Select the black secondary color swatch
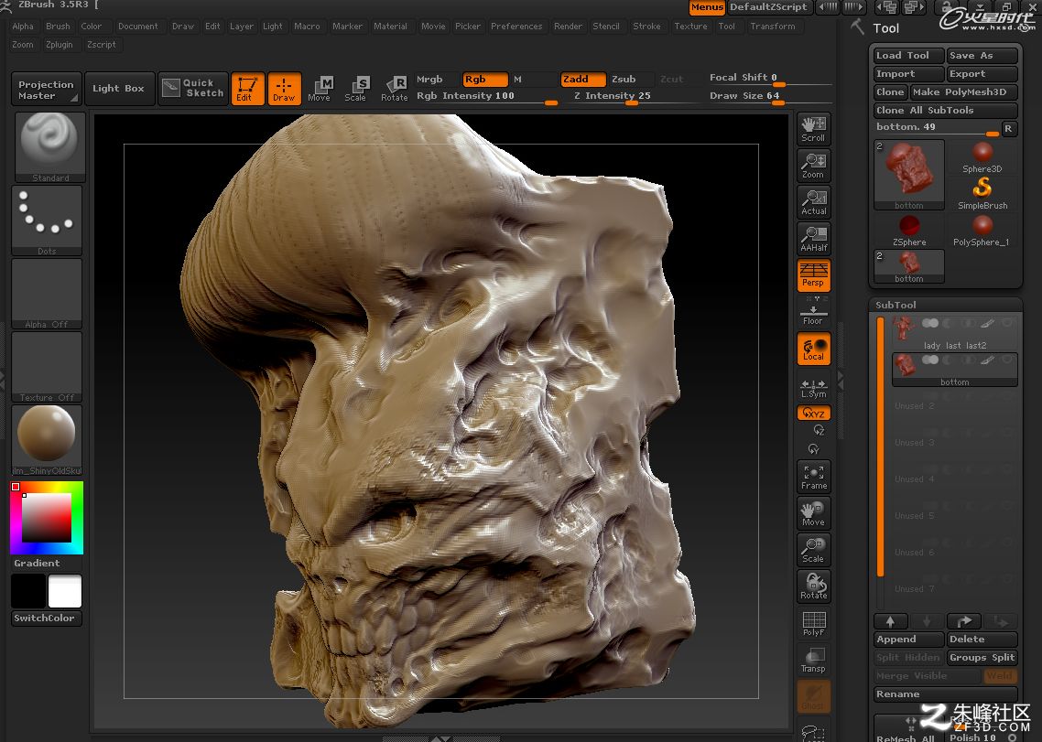The height and width of the screenshot is (742, 1042). pos(28,591)
